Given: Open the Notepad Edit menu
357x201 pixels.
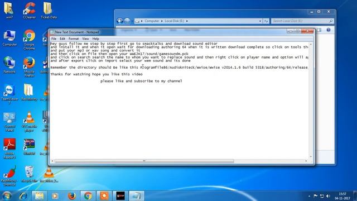Looking at the screenshot, I should tap(62, 39).
